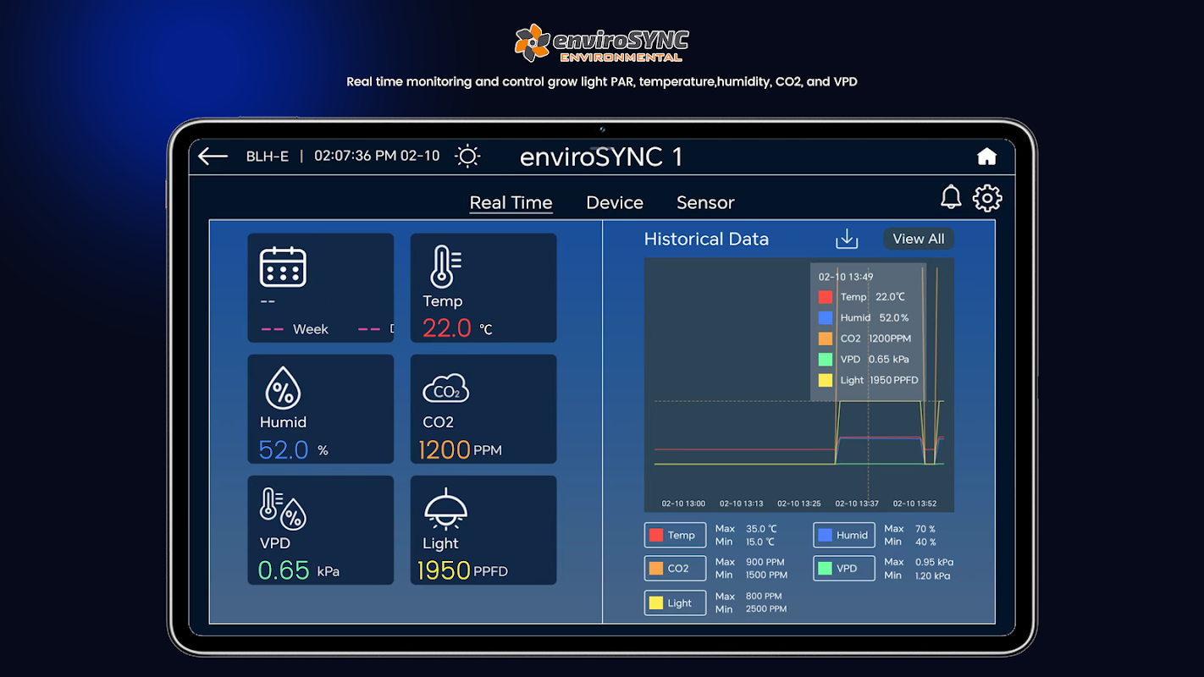
Task: Click the real time monitoring tagline text
Action: 602,82
